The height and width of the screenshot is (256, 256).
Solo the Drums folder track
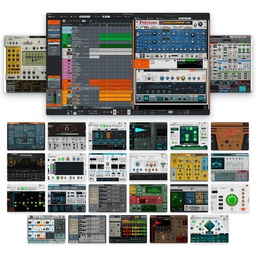point(74,36)
